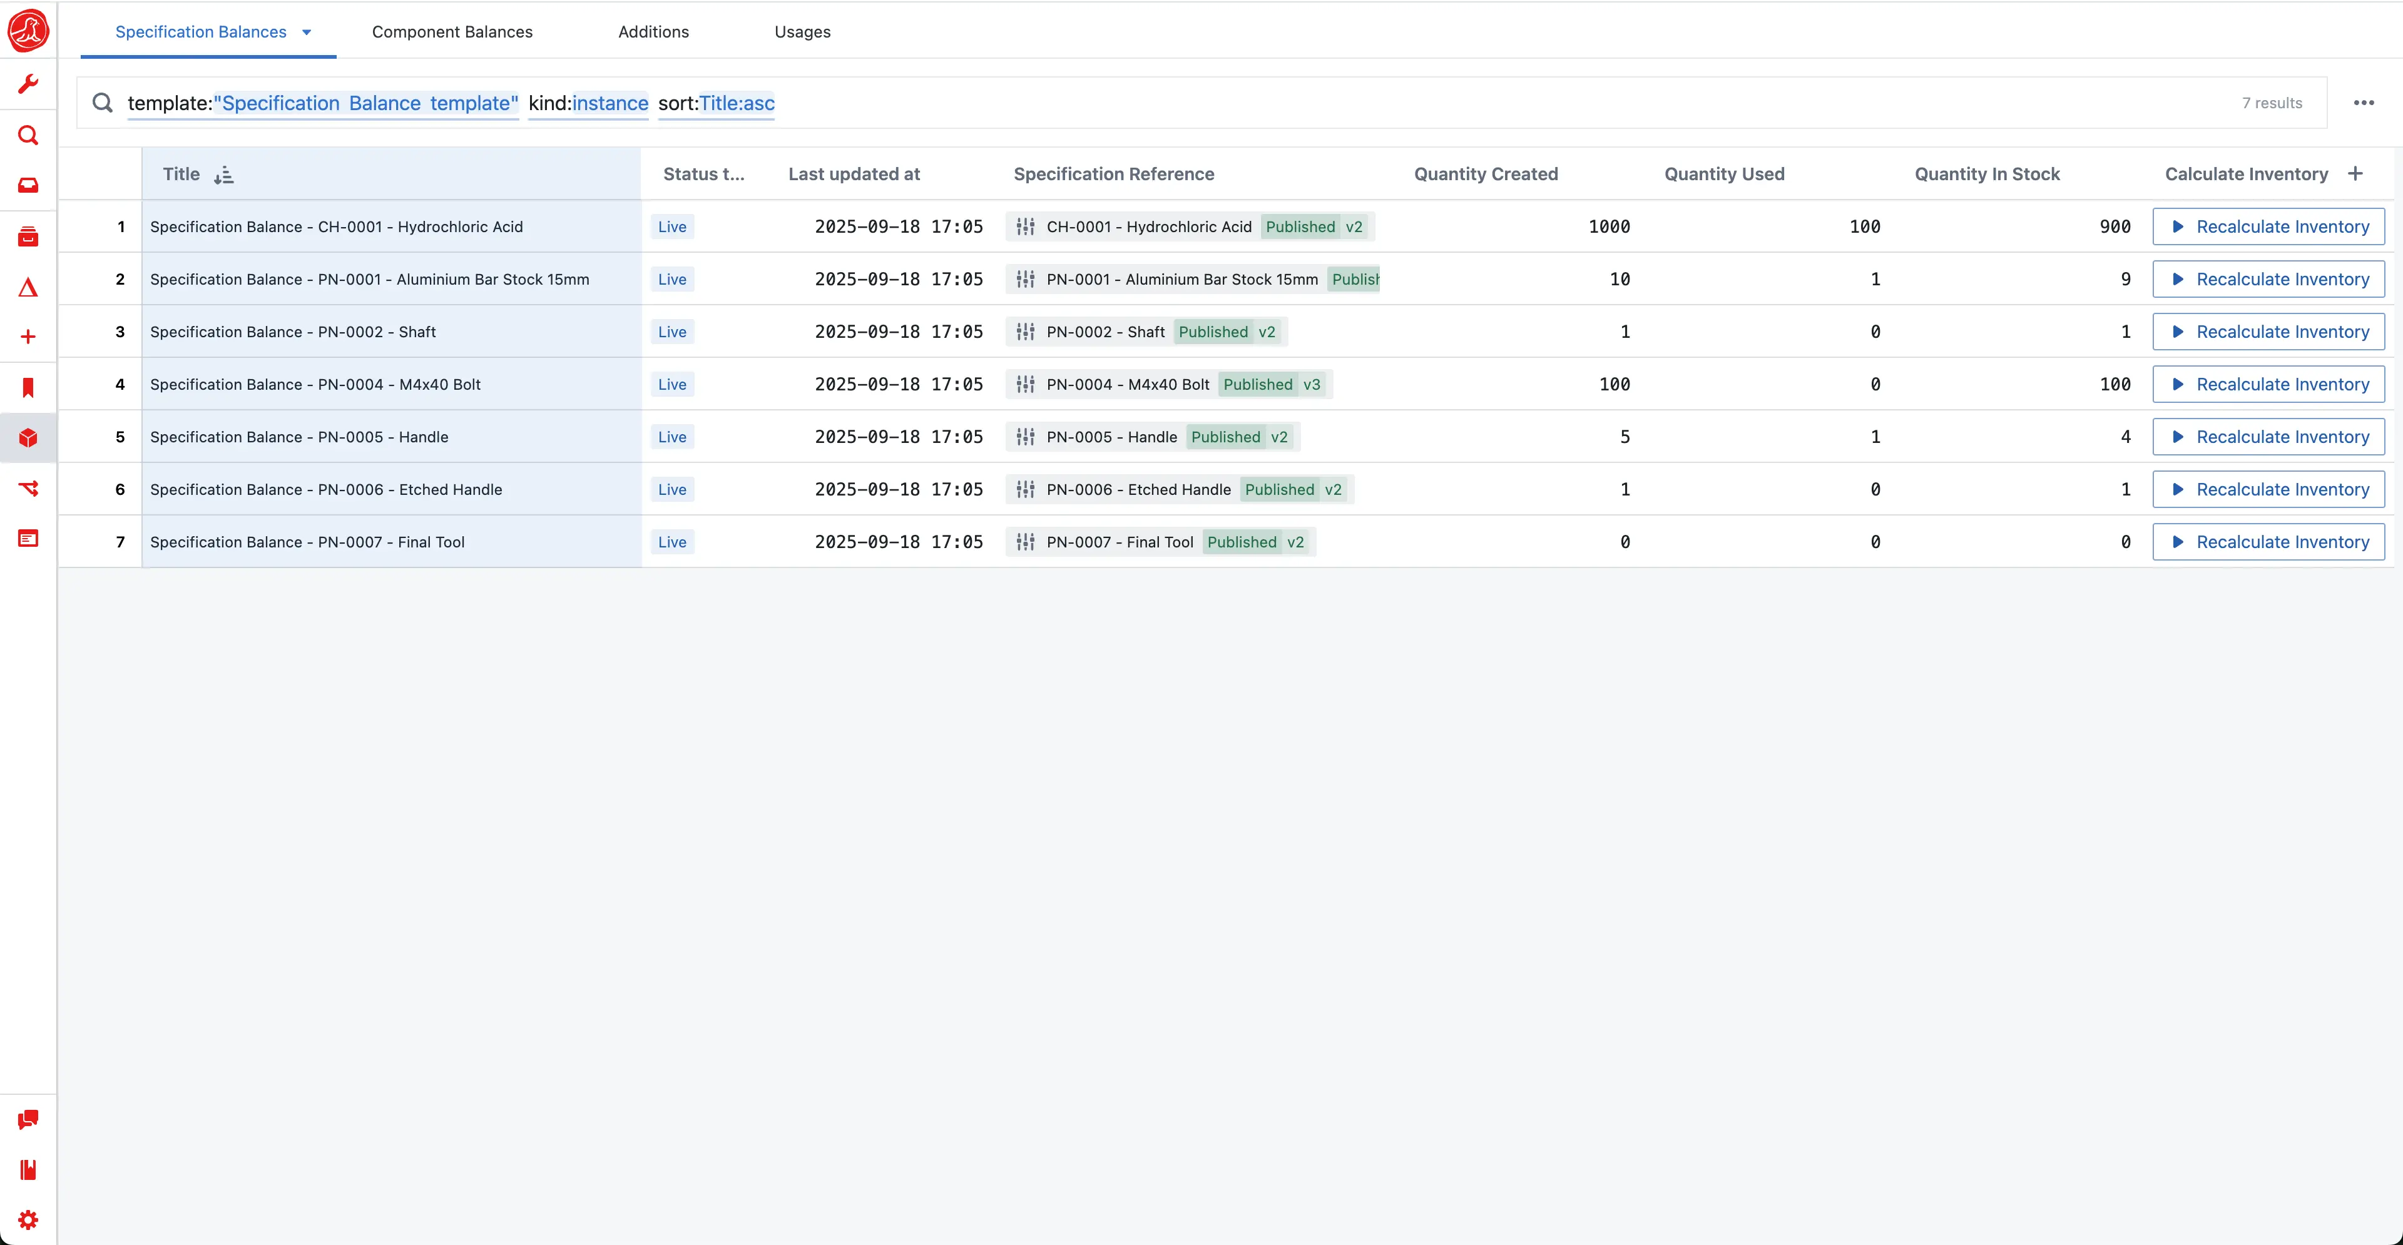Toggle the Title column sort order icon
This screenshot has height=1245, width=2403.
tap(223, 175)
